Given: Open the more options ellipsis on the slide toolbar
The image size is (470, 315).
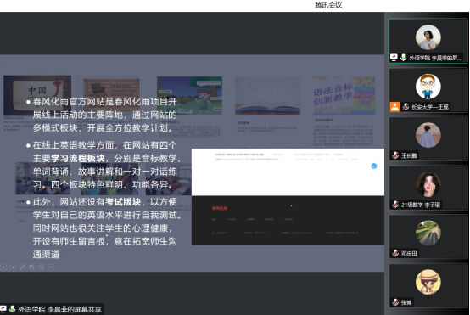Looking at the screenshot, I should coord(51,267).
